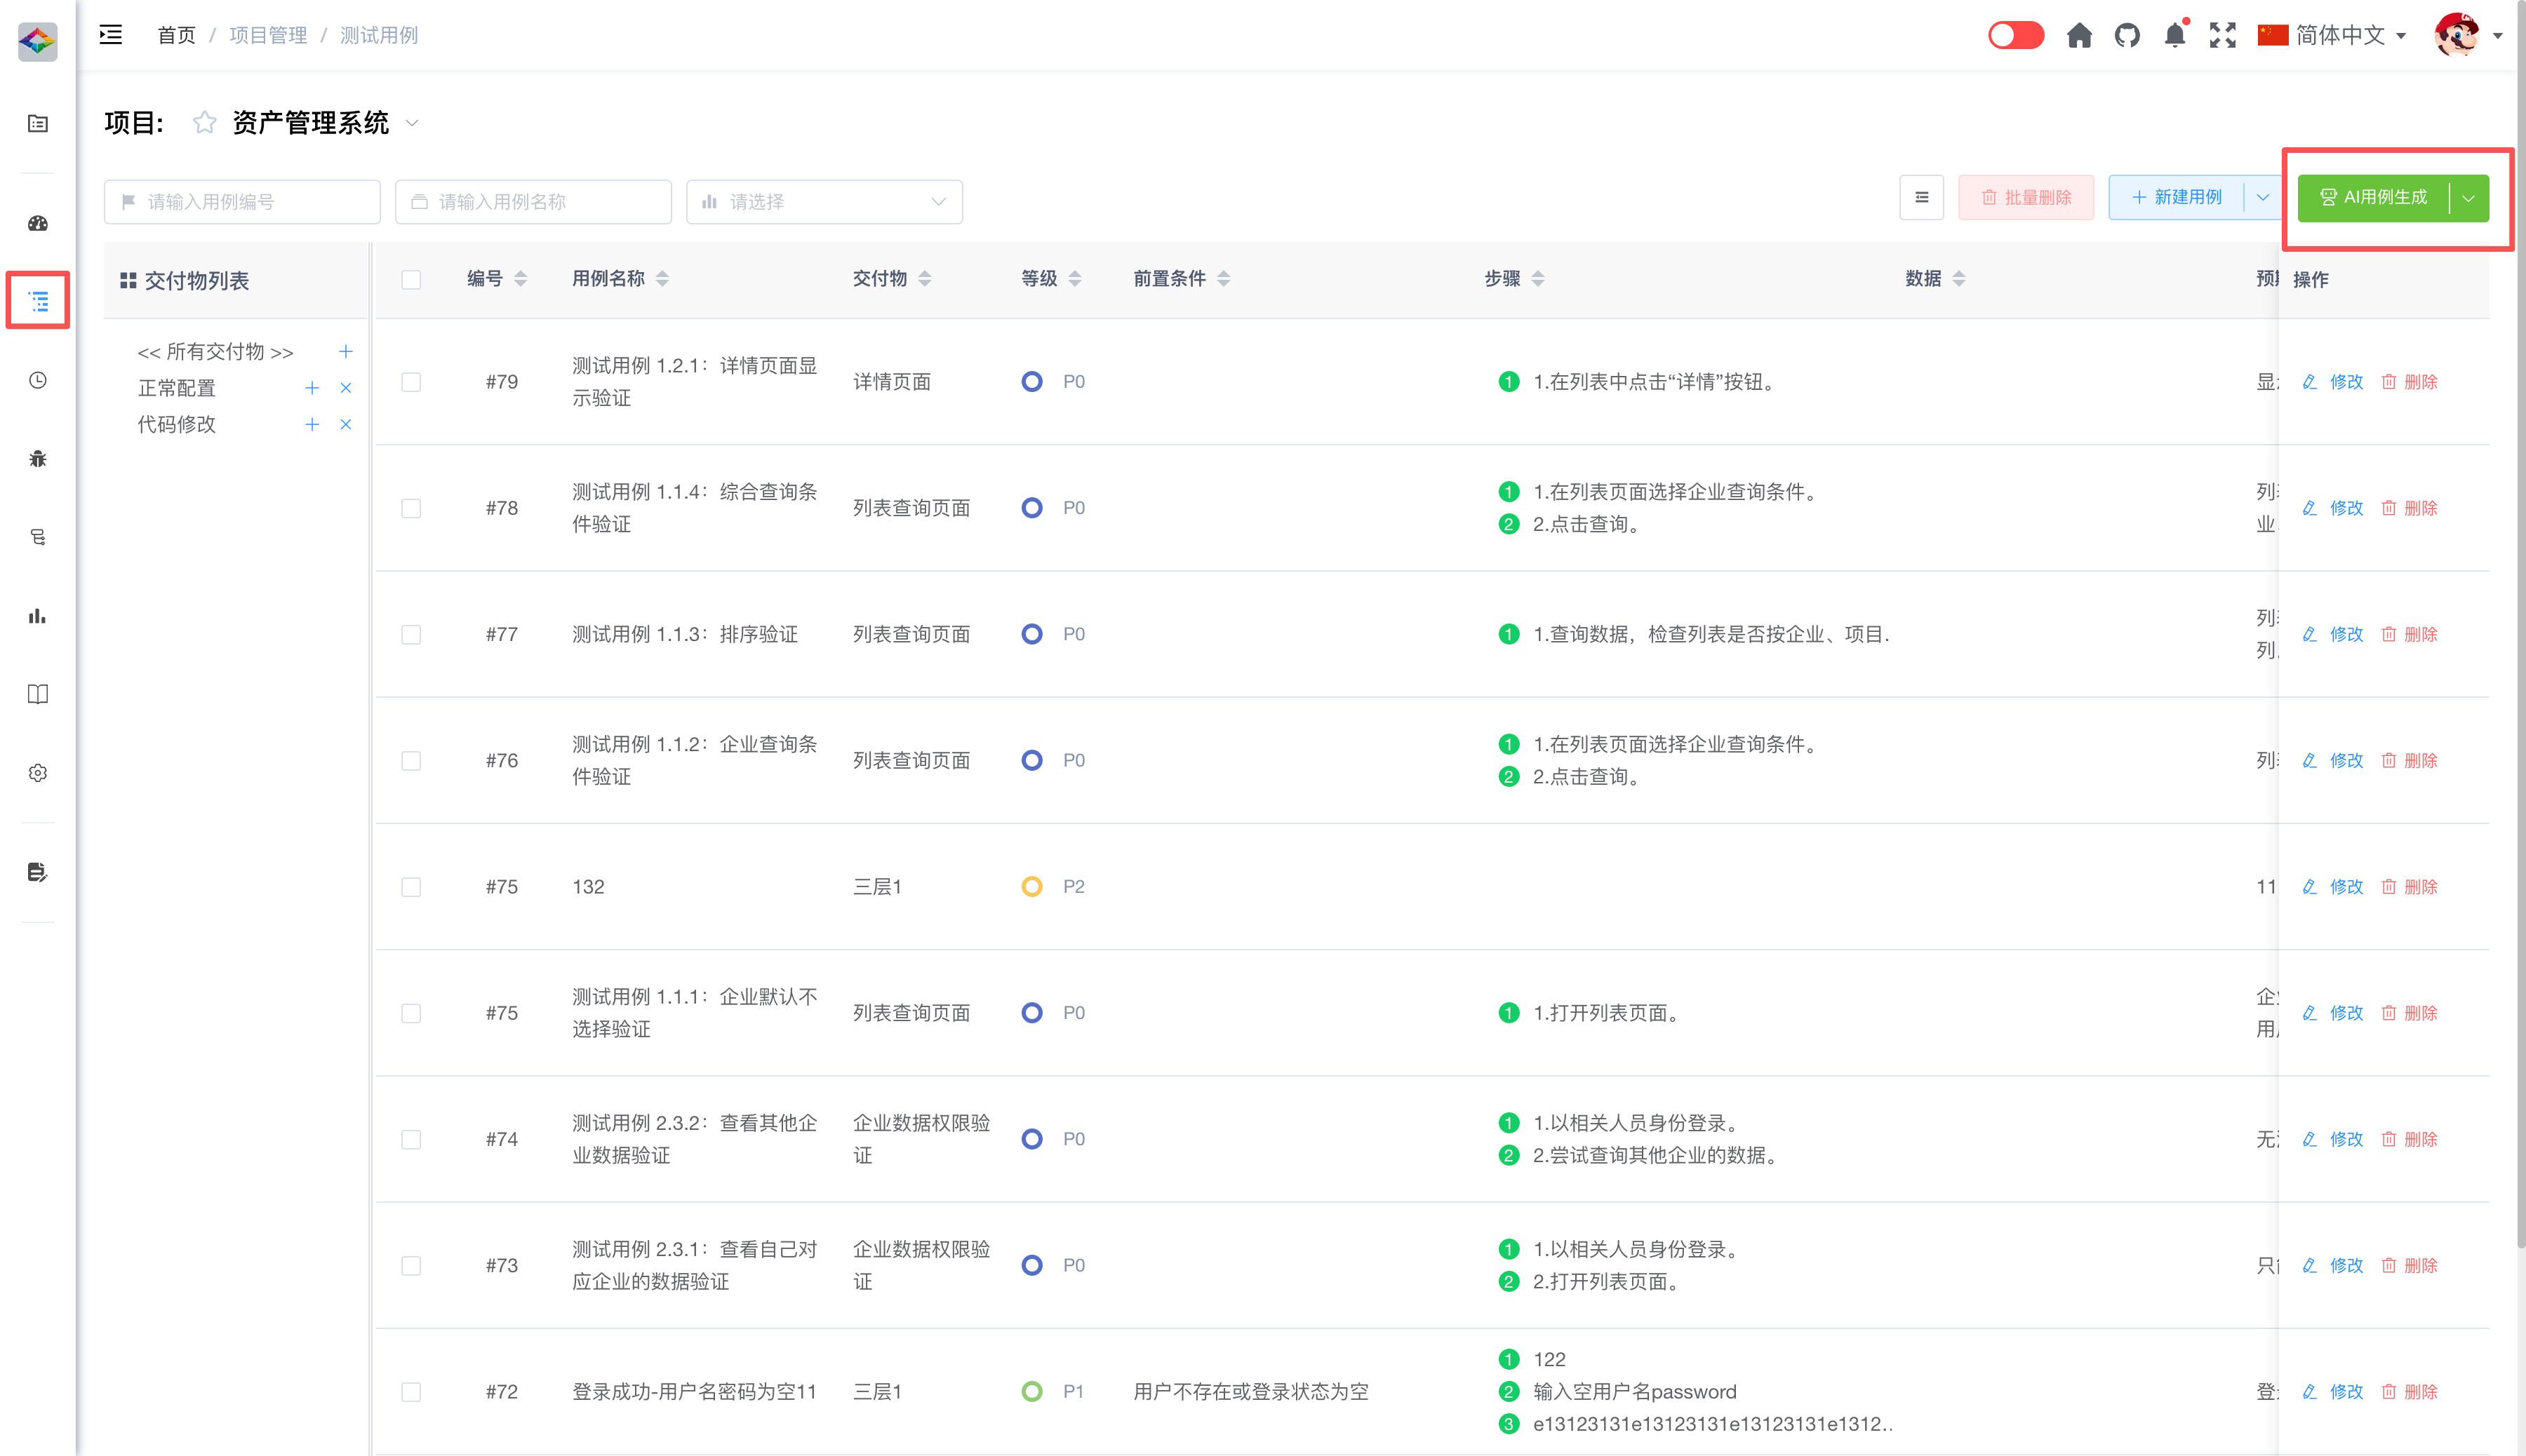This screenshot has width=2526, height=1456.
Task: Open the bar chart sidebar icon
Action: [38, 616]
